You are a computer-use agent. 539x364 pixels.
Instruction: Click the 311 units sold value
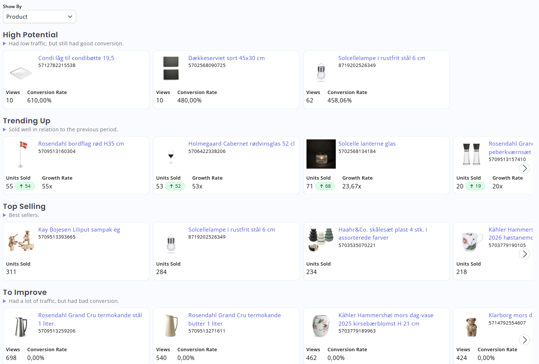[11, 272]
